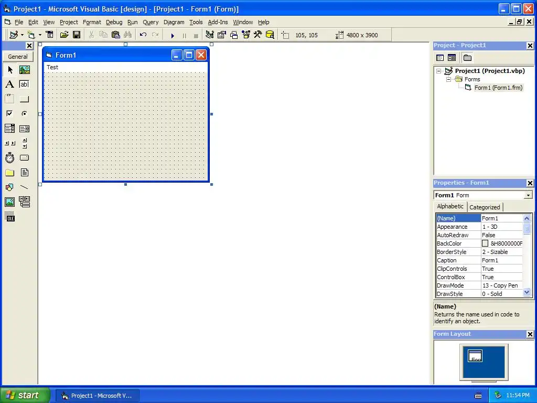Screen dimensions: 537x403
Task: Select the Shape control tool
Action: click(10, 187)
